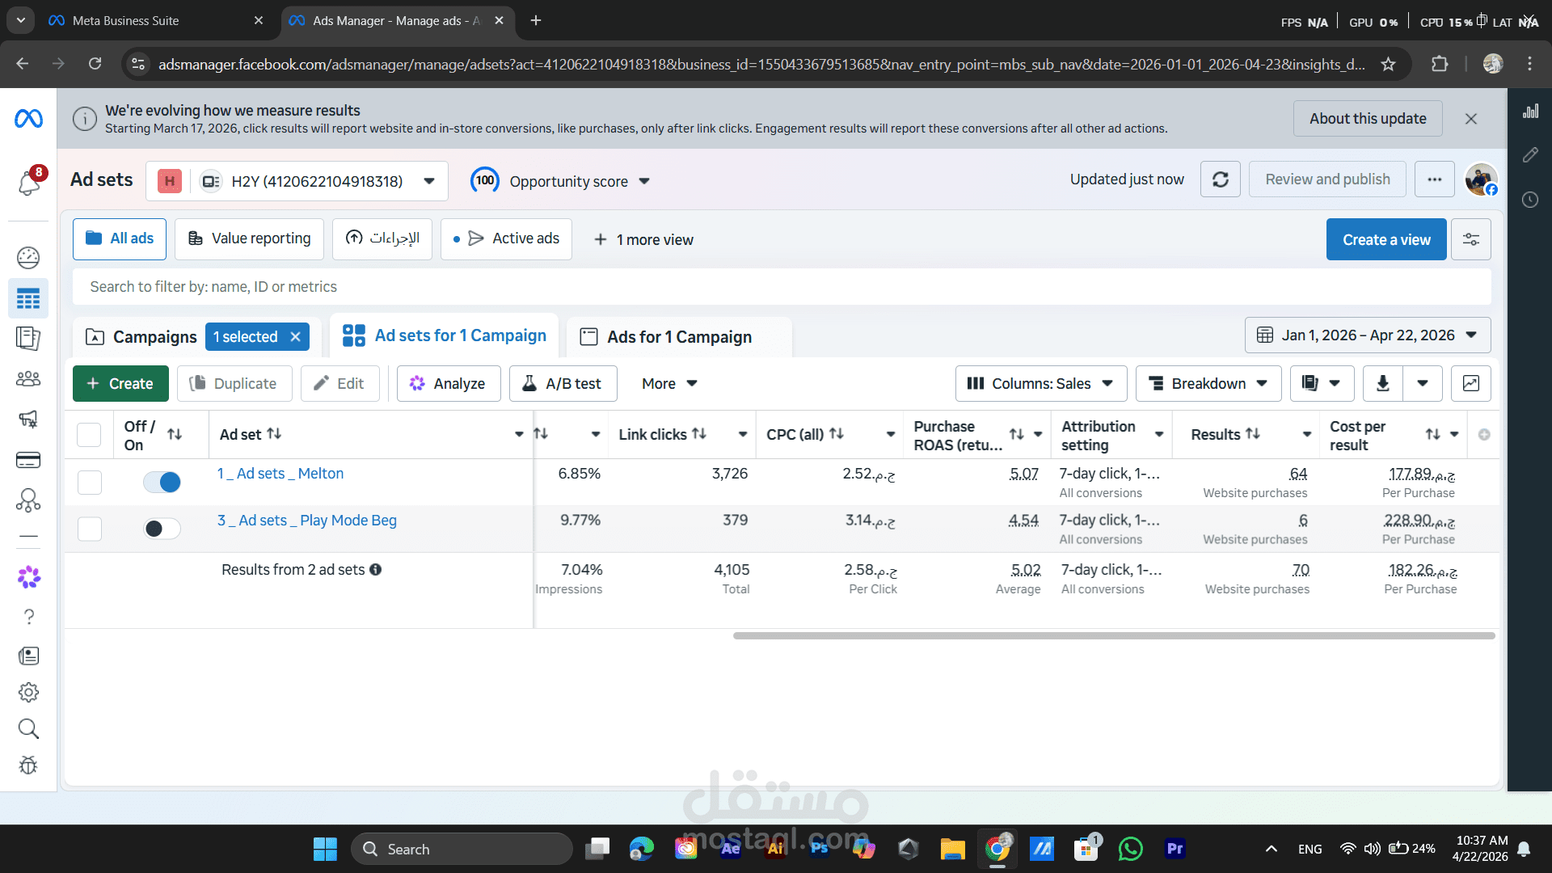Open the More actions dropdown
Viewport: 1552px width, 873px height.
[x=669, y=384]
